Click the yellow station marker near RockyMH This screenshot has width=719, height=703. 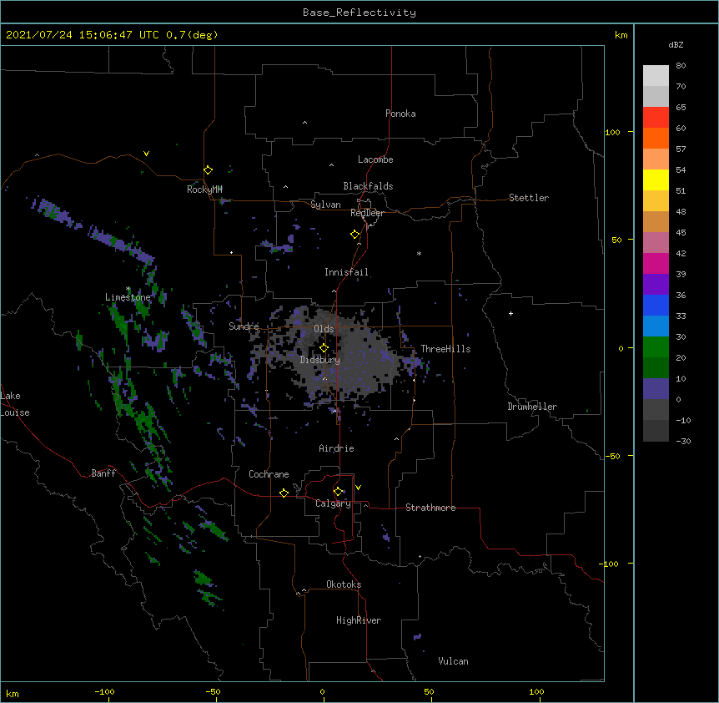click(x=208, y=169)
